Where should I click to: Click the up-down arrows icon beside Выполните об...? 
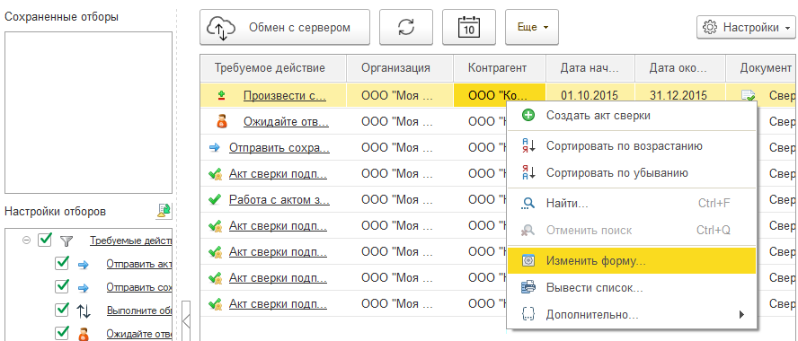pyautogui.click(x=84, y=310)
